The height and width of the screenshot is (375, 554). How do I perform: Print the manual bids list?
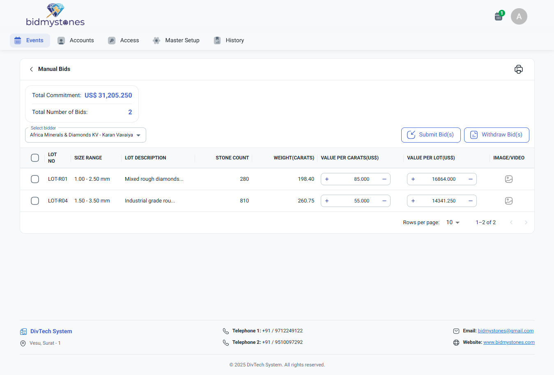(x=519, y=69)
